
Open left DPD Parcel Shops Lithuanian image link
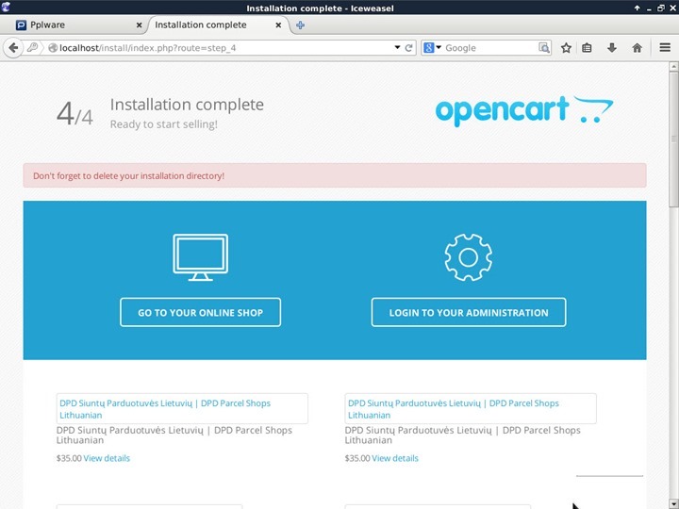tap(182, 408)
